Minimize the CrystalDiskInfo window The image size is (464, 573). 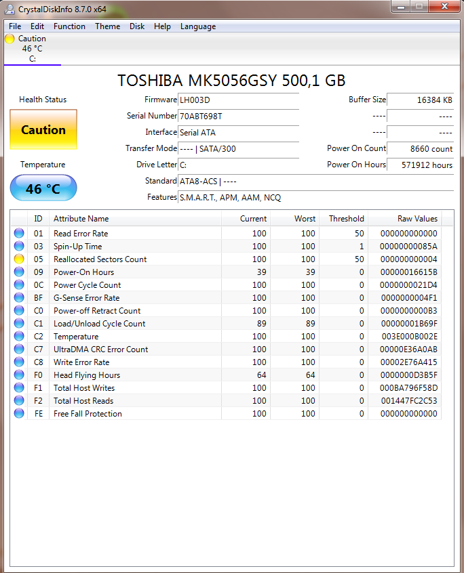401,7
